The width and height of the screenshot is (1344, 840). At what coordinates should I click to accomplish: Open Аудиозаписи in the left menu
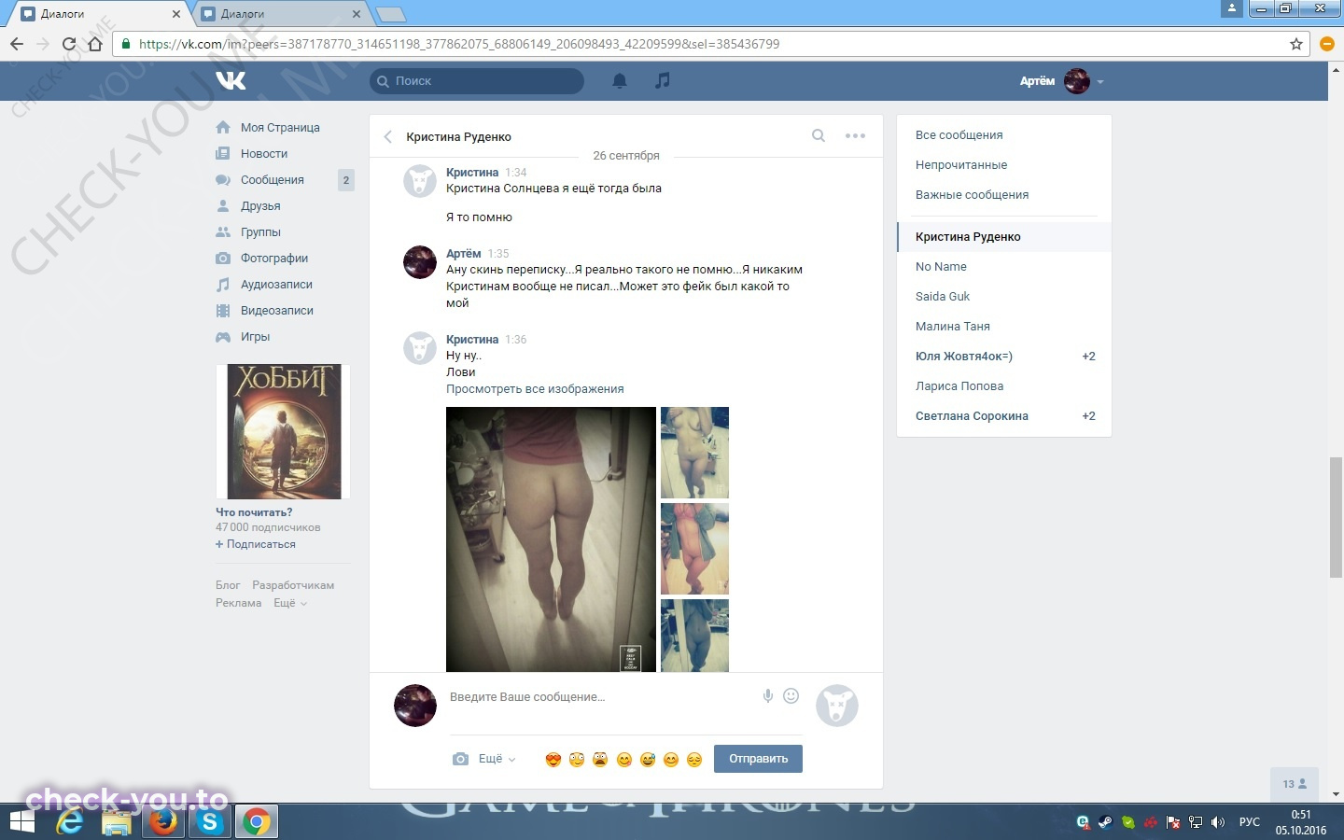(x=276, y=285)
